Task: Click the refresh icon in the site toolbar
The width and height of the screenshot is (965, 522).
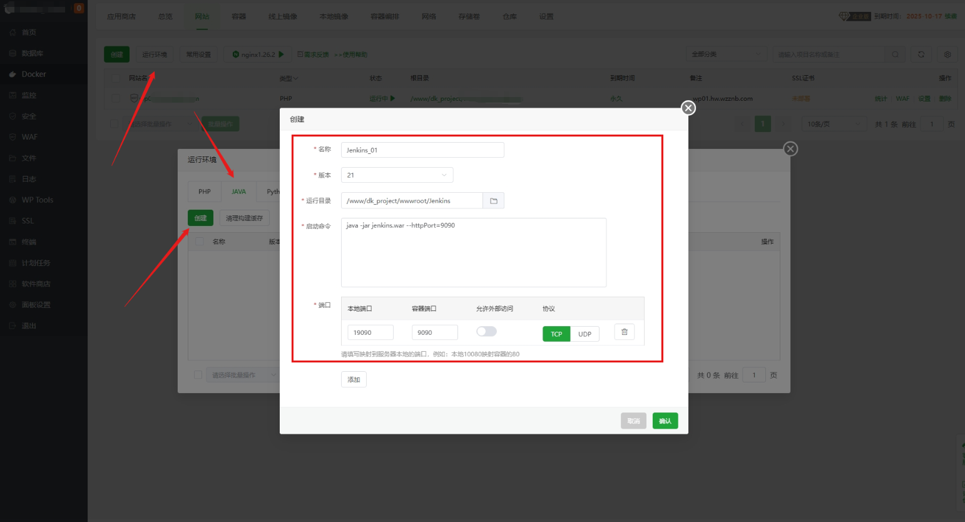Action: (x=921, y=54)
